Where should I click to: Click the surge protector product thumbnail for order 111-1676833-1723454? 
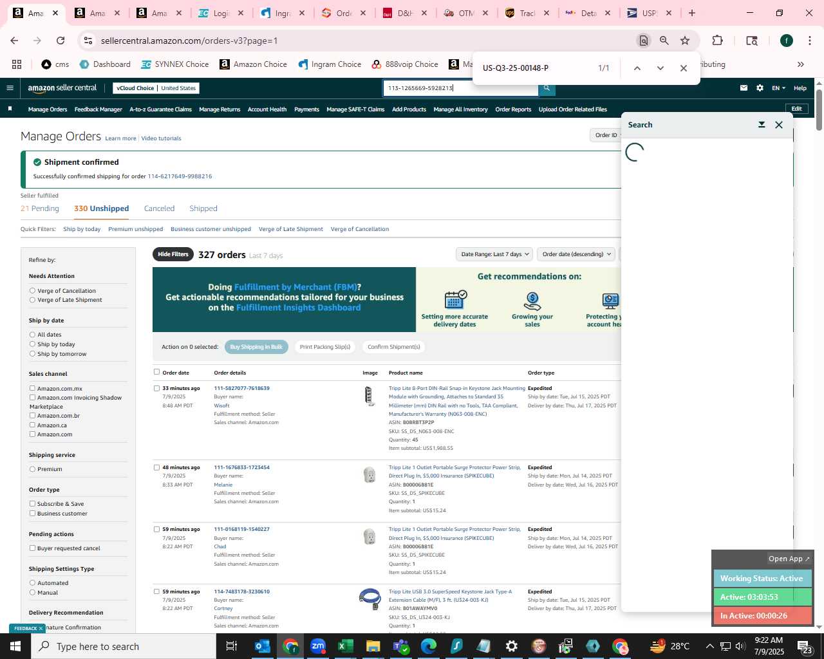pyautogui.click(x=370, y=475)
